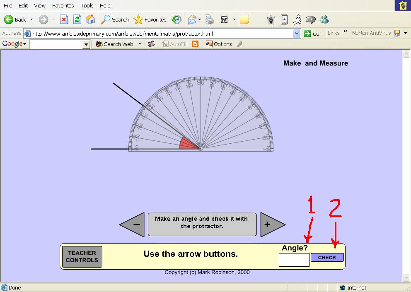Increase angle with plus arrow button
This screenshot has width=411, height=292.
pyautogui.click(x=271, y=224)
